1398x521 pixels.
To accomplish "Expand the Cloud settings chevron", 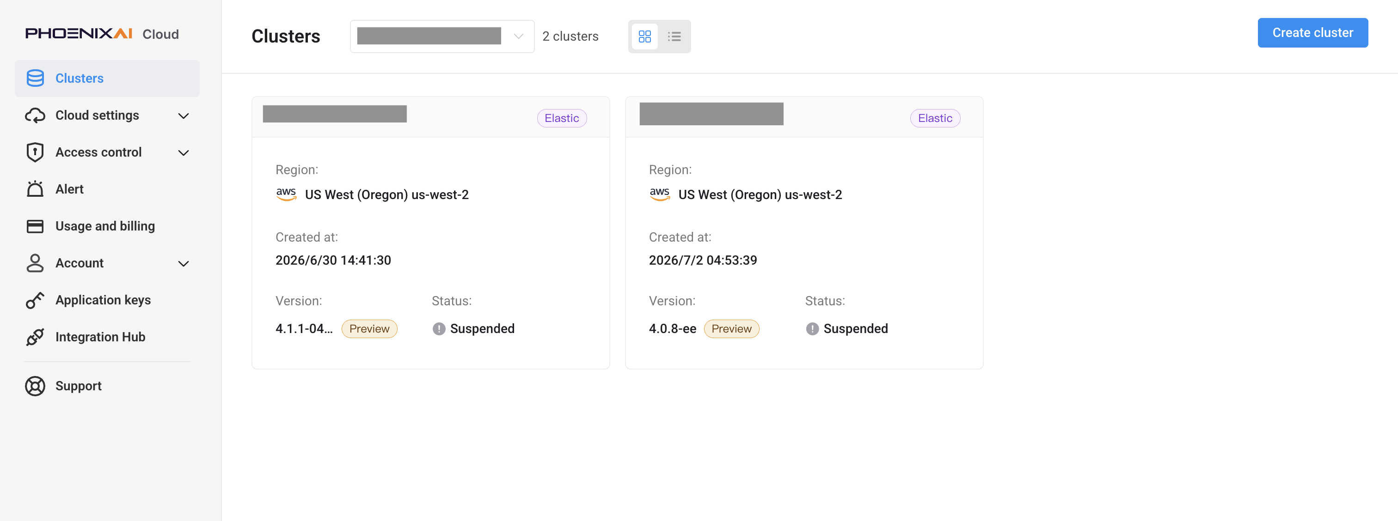I will tap(184, 115).
